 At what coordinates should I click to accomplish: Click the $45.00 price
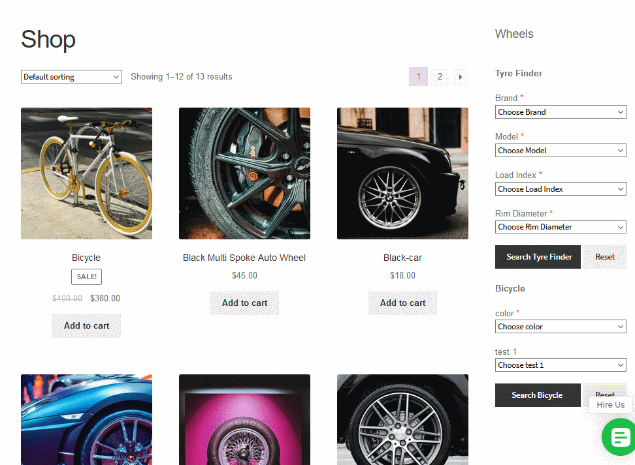coord(244,275)
